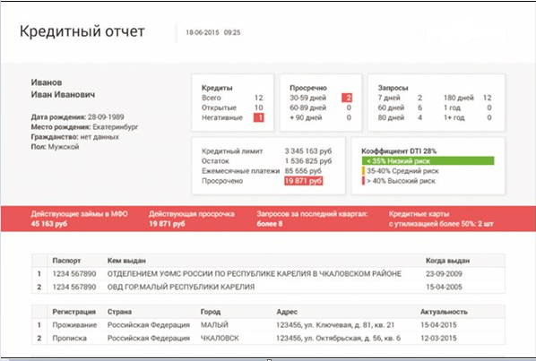Click the Паспорт column header
Screen dimensions: 536x361
(x=66, y=261)
